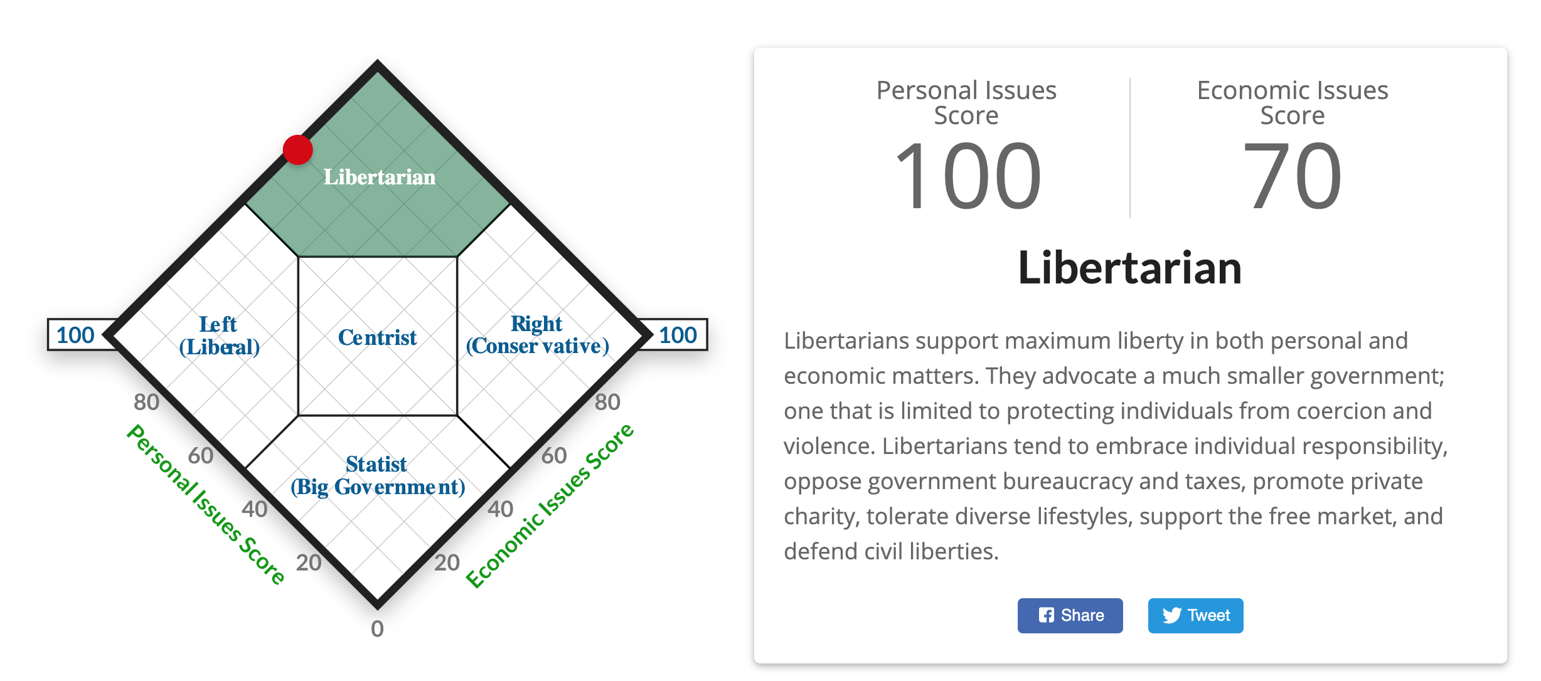Click the Tweet button
Screen dimensions: 1541x681
coord(1195,615)
